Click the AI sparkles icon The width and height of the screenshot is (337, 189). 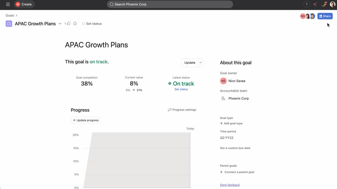315,4
